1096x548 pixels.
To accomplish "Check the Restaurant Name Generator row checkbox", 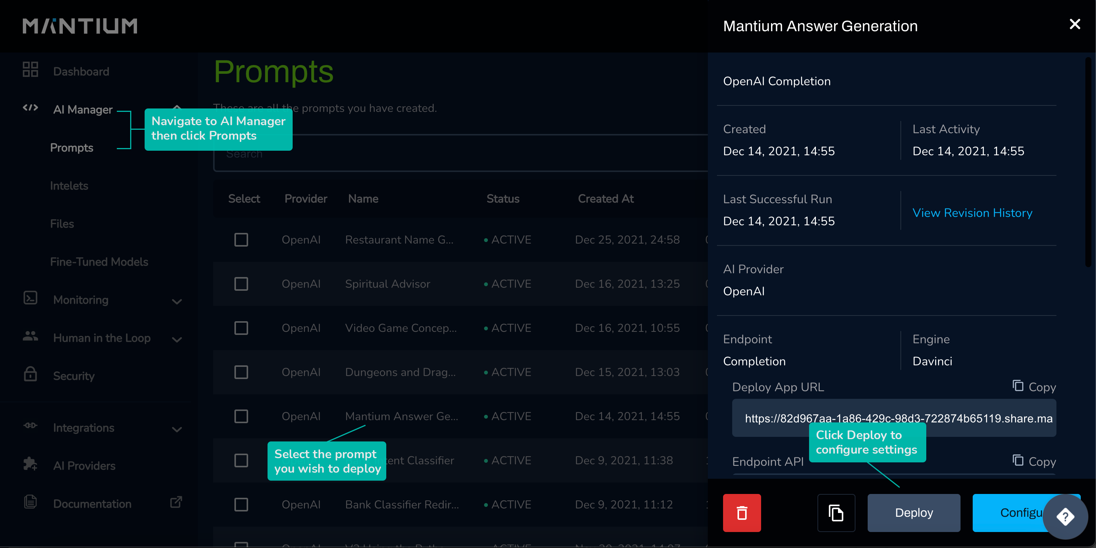I will [241, 240].
